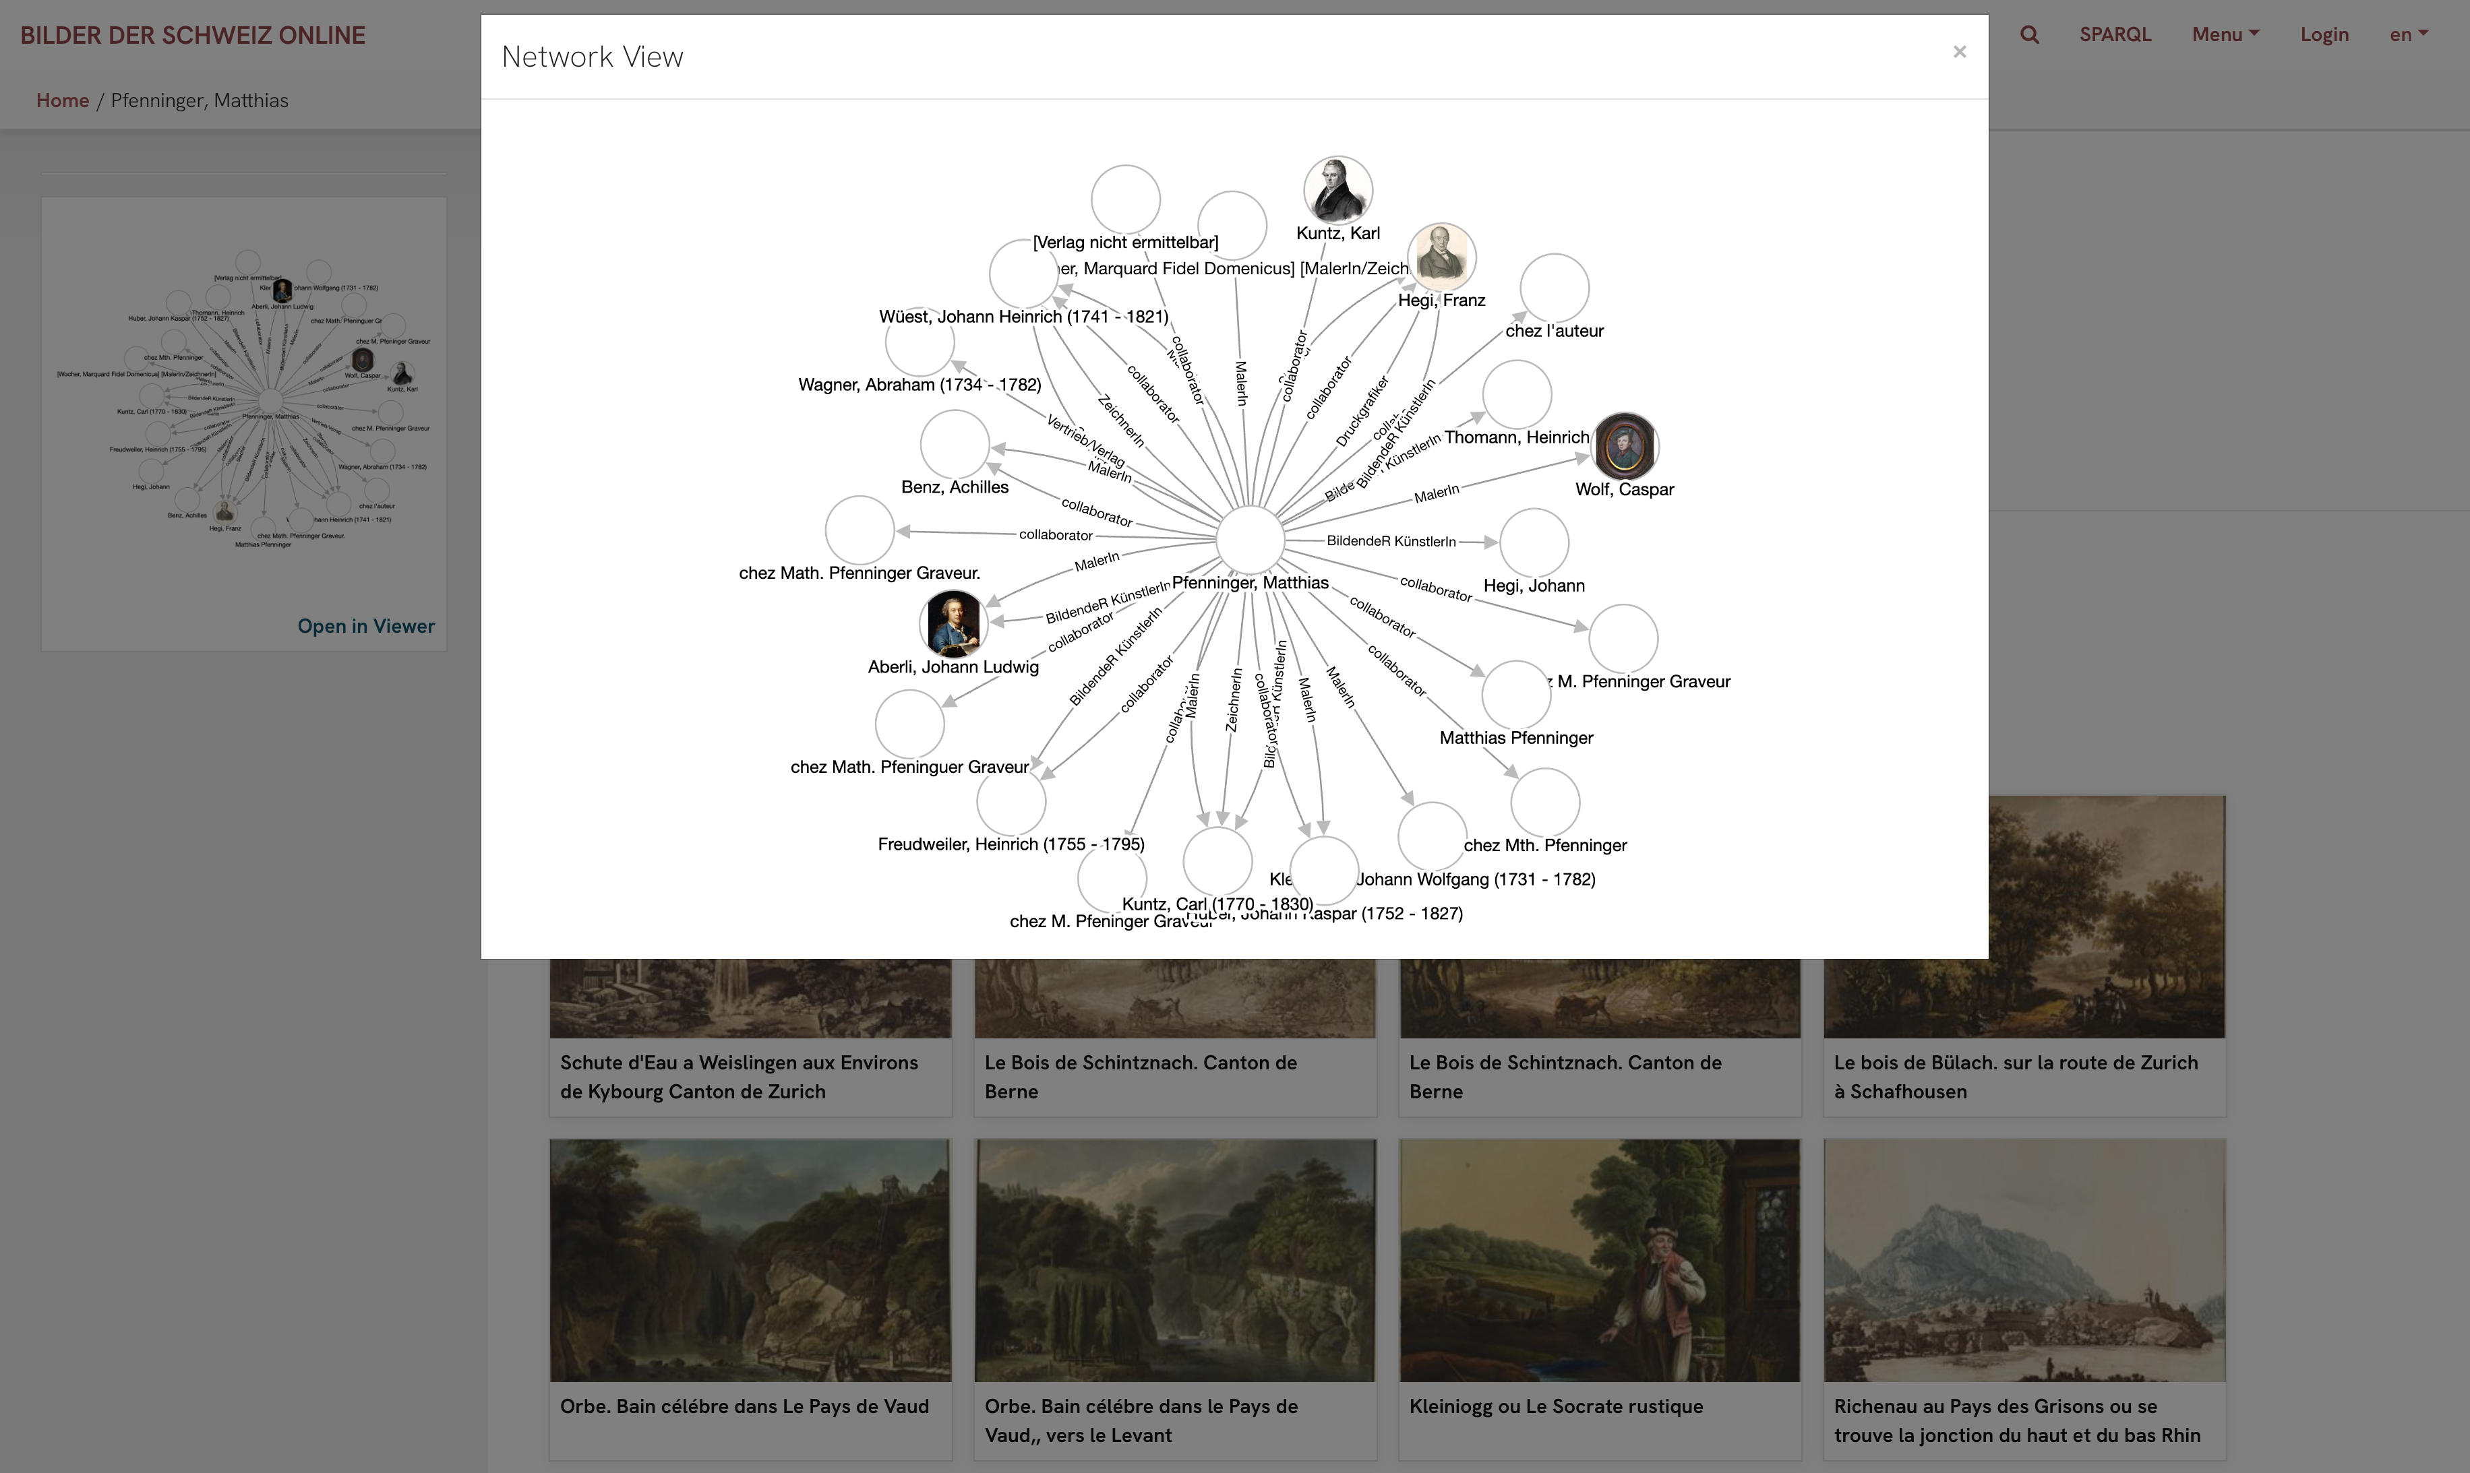This screenshot has height=1473, width=2470.
Task: Click Kuntz, Karl portrait node
Action: [1337, 189]
